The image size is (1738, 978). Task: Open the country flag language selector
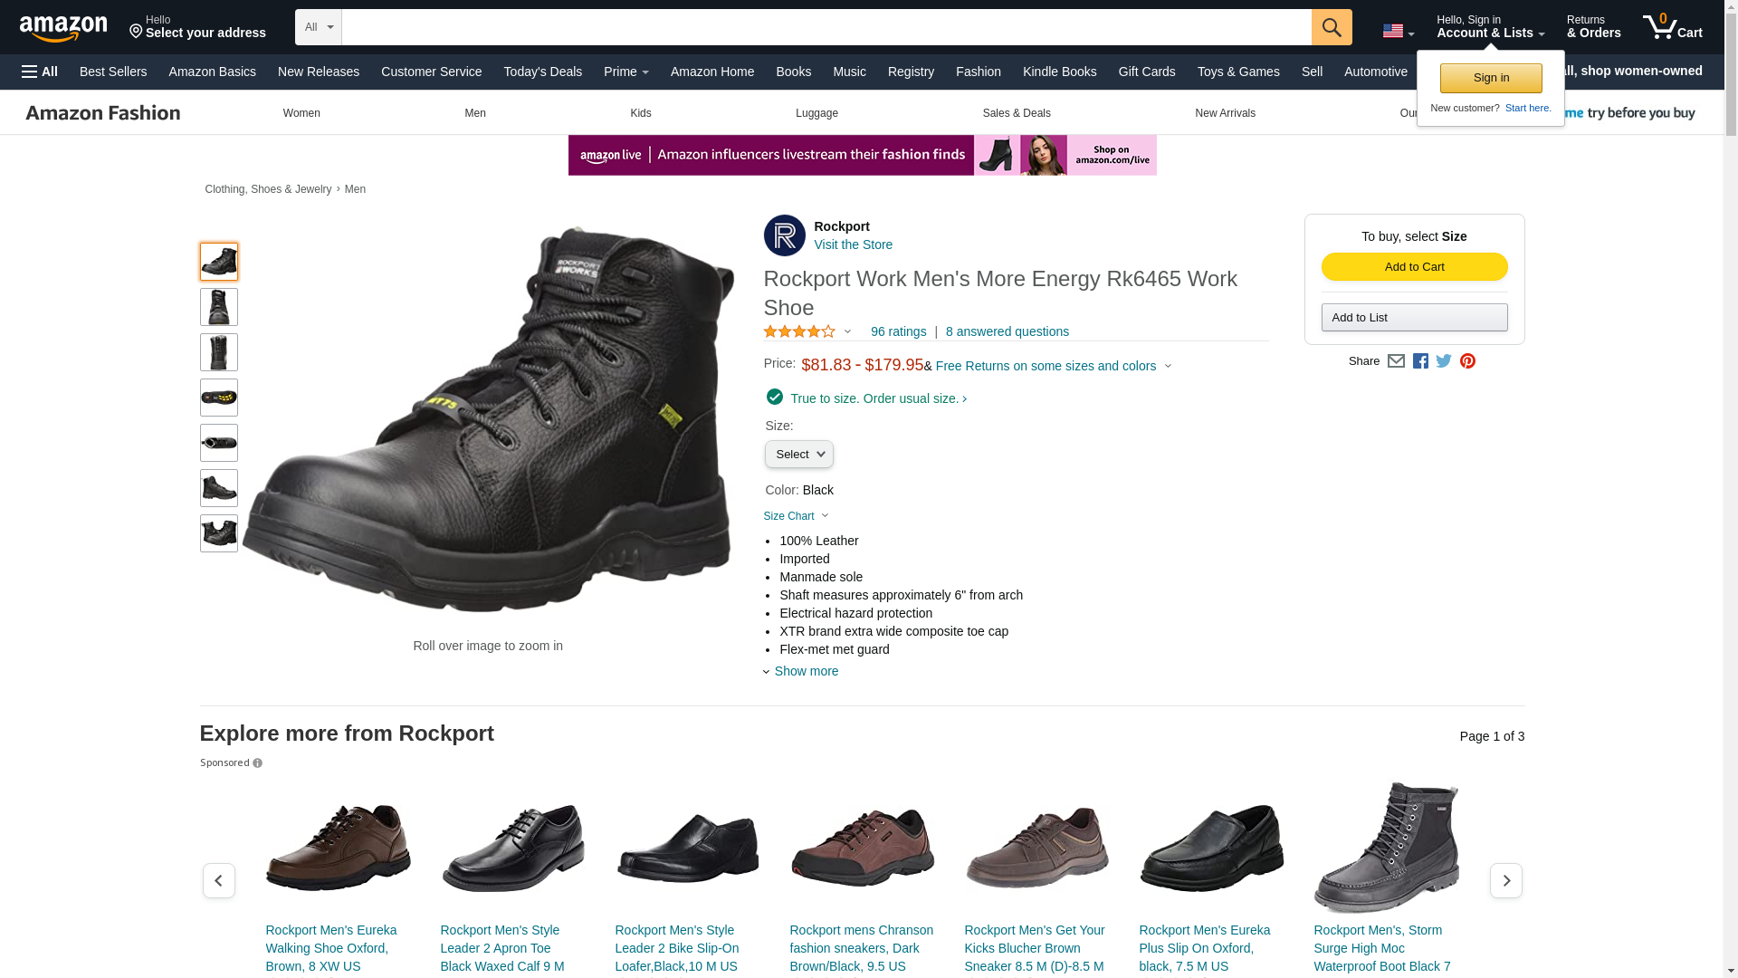coord(1398,32)
